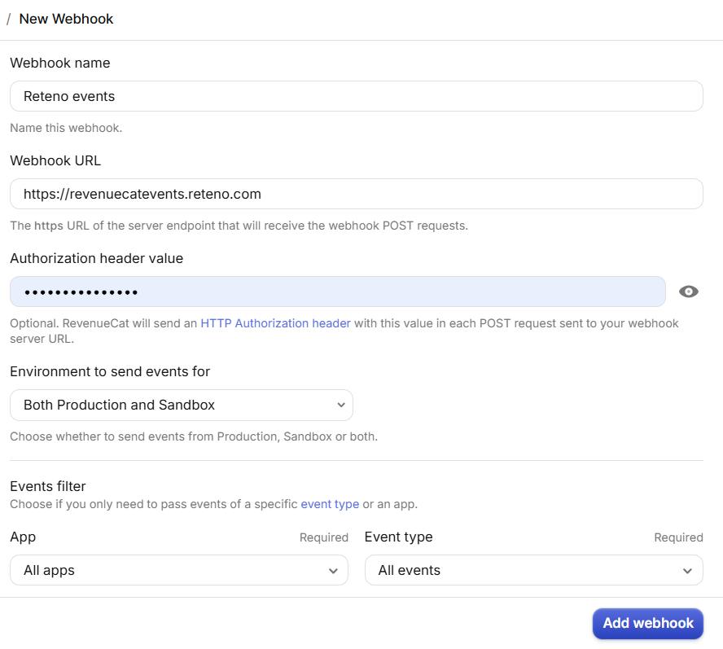723x649 pixels.
Task: Click the Webhook URL input field
Action: pyautogui.click(x=356, y=194)
